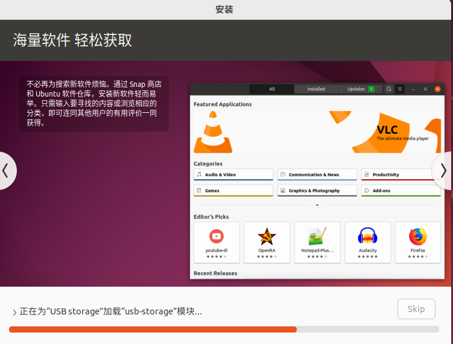
Task: Switch to the Installed tab
Action: click(316, 89)
